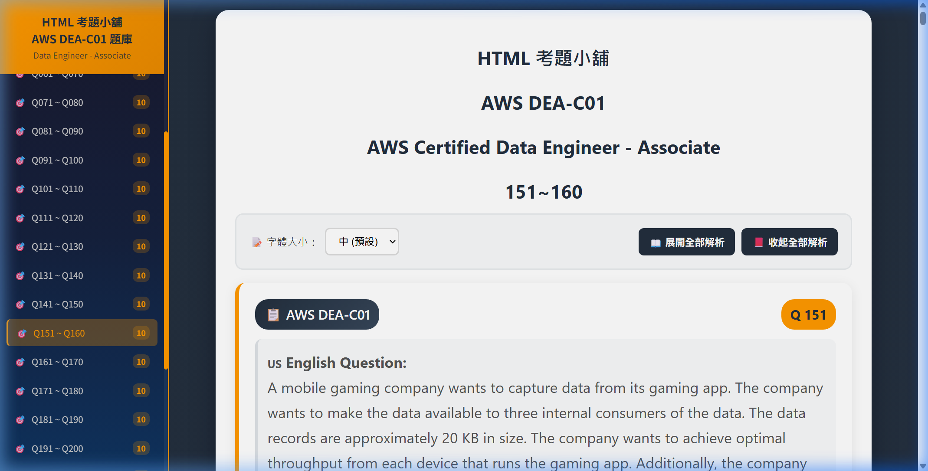The height and width of the screenshot is (471, 928).
Task: Open the Q101 ~ Q110 question set
Action: [x=82, y=189]
